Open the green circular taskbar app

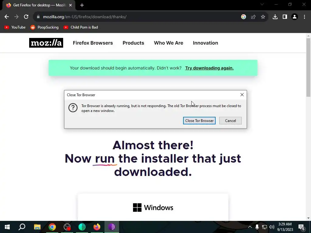tap(82, 227)
